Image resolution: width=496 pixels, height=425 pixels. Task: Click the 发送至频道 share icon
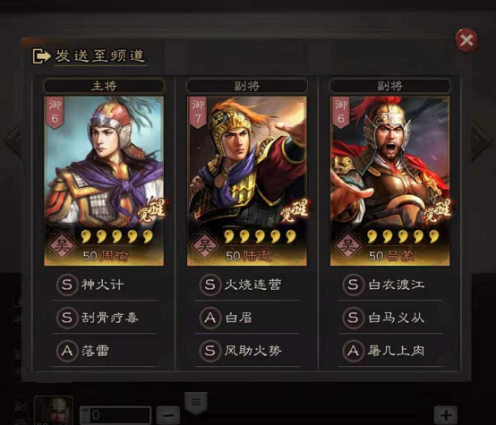(42, 56)
